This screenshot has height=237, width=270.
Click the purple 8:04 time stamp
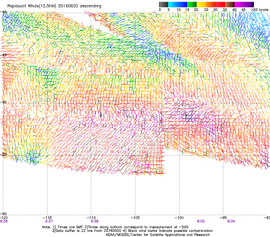click(231, 221)
